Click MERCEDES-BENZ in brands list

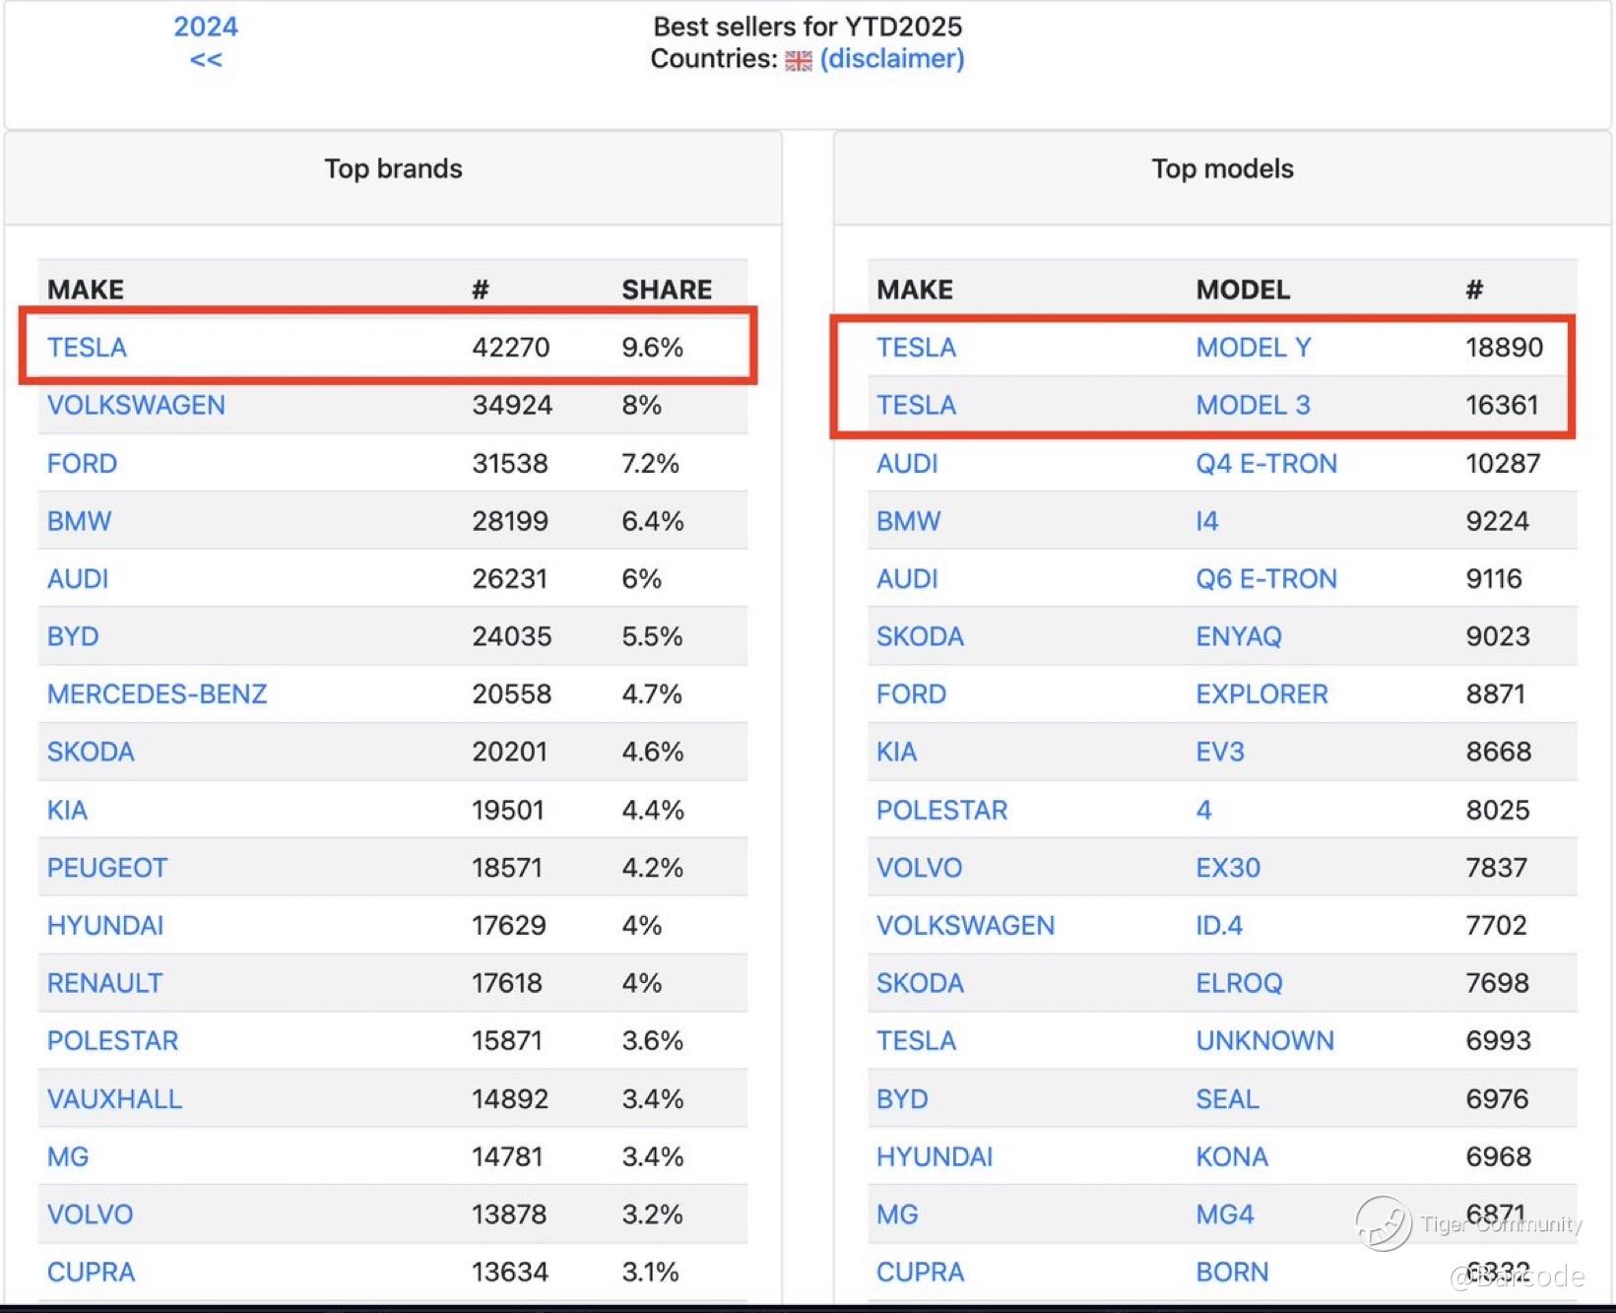click(x=157, y=694)
